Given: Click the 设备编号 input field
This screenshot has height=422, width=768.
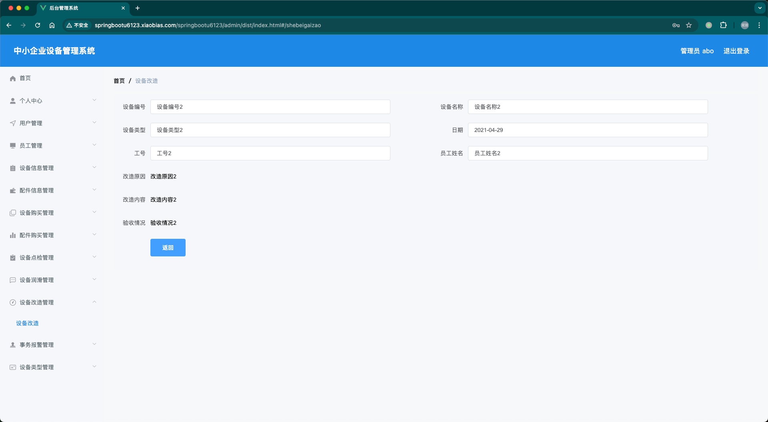Looking at the screenshot, I should 270,107.
